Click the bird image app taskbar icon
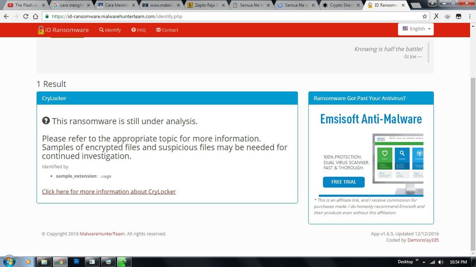The height and width of the screenshot is (267, 476). pyautogui.click(x=108, y=262)
